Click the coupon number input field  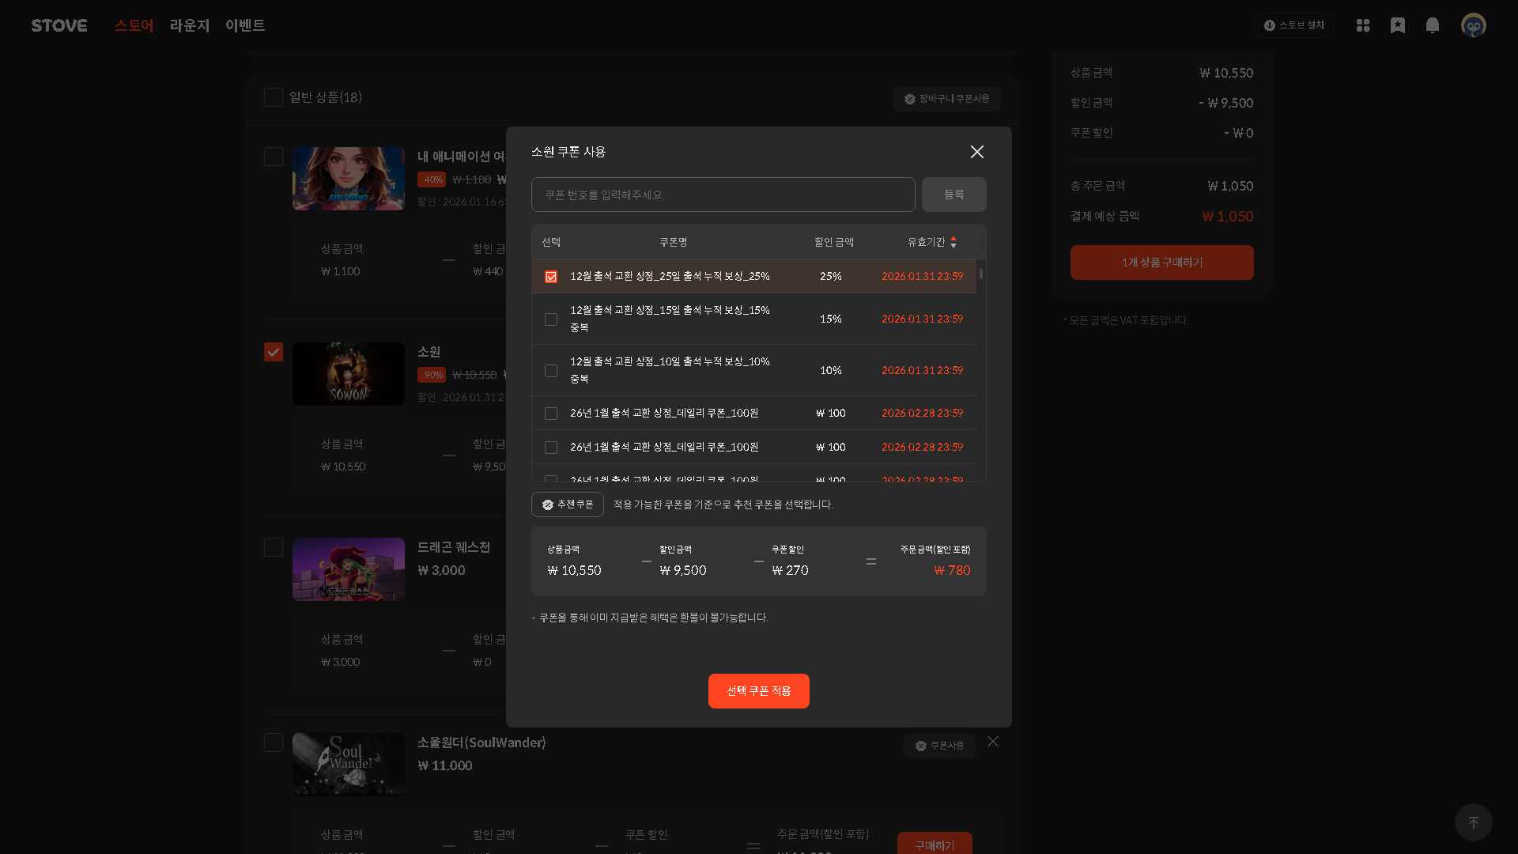(723, 195)
